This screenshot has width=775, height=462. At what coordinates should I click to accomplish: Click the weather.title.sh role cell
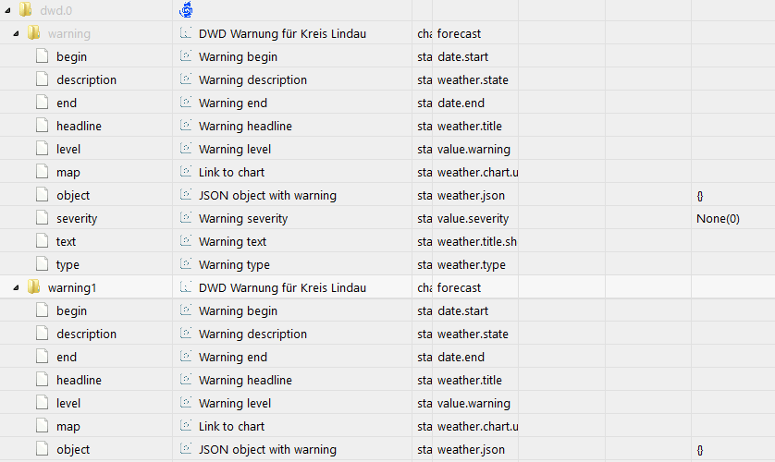coord(477,242)
